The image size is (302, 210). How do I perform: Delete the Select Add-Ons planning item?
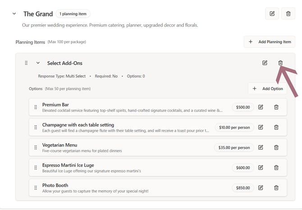280,63
